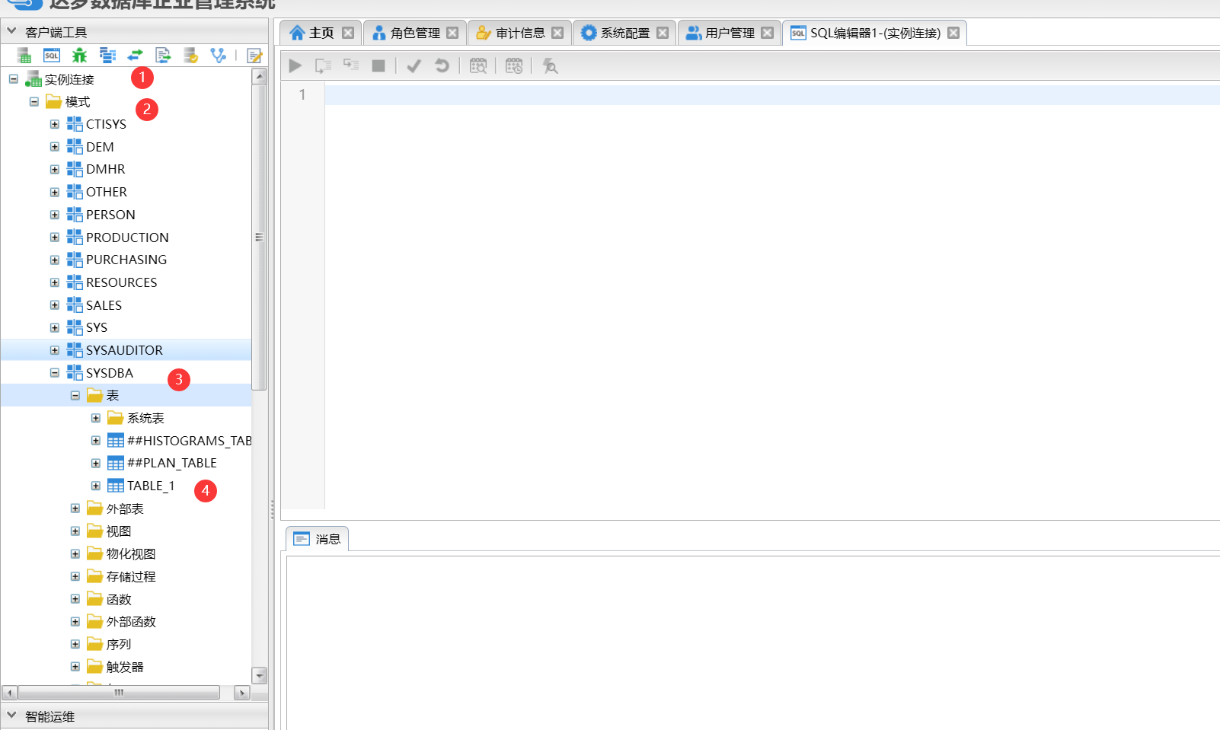Screen dimensions: 1220x730
Task: Click the stop execution square icon
Action: tap(378, 66)
